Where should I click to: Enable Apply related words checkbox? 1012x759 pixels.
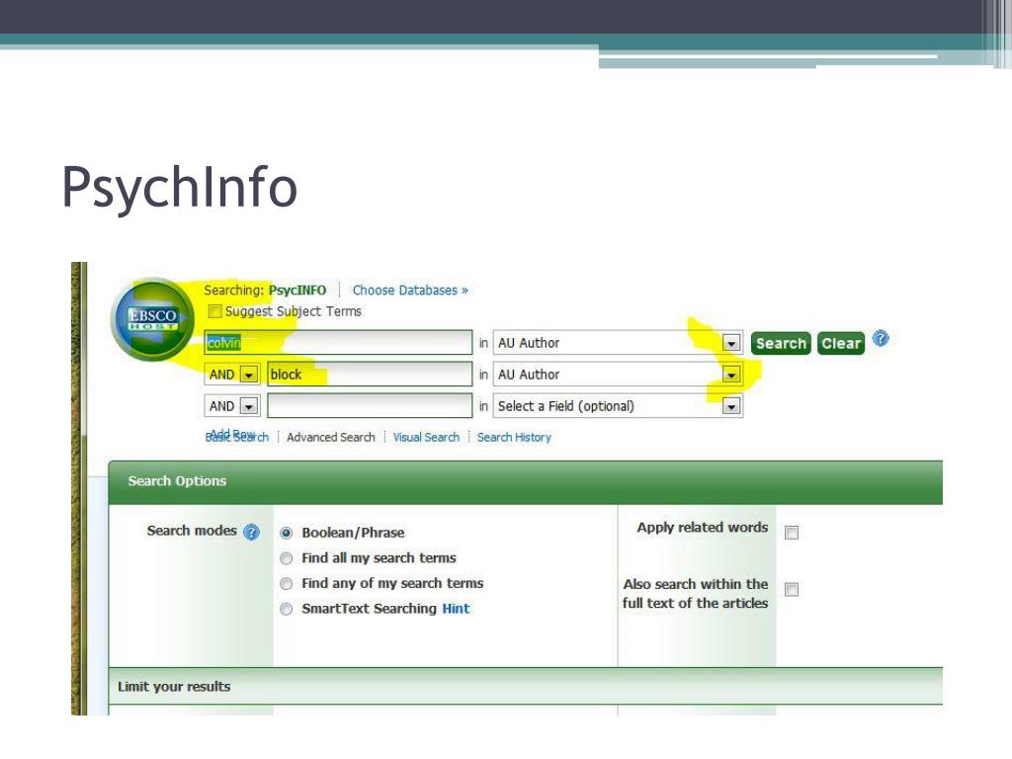tap(792, 533)
